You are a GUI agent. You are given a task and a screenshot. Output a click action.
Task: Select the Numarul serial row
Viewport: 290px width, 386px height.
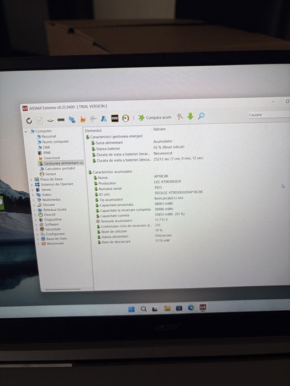click(x=128, y=188)
